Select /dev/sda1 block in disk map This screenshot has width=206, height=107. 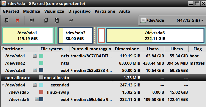click(x=28, y=36)
